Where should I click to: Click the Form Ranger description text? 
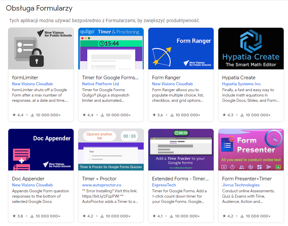178,95
